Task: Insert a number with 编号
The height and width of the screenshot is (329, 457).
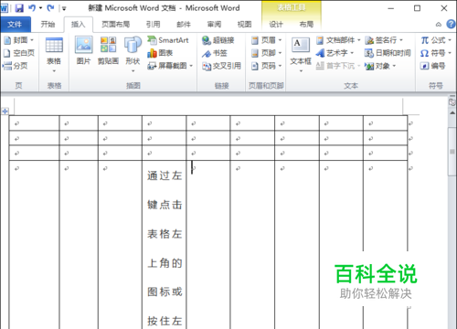Action: 432,66
